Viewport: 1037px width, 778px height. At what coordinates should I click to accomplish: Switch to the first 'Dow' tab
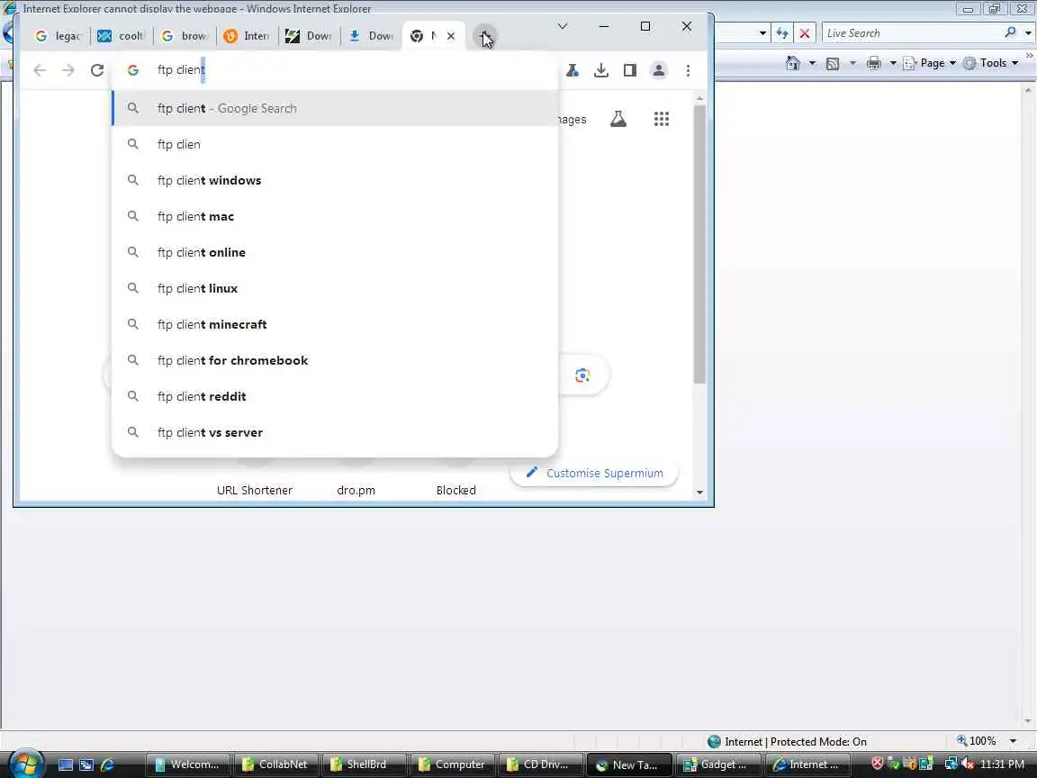(309, 36)
